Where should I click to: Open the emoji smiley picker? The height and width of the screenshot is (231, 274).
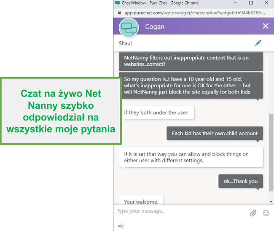point(266,213)
